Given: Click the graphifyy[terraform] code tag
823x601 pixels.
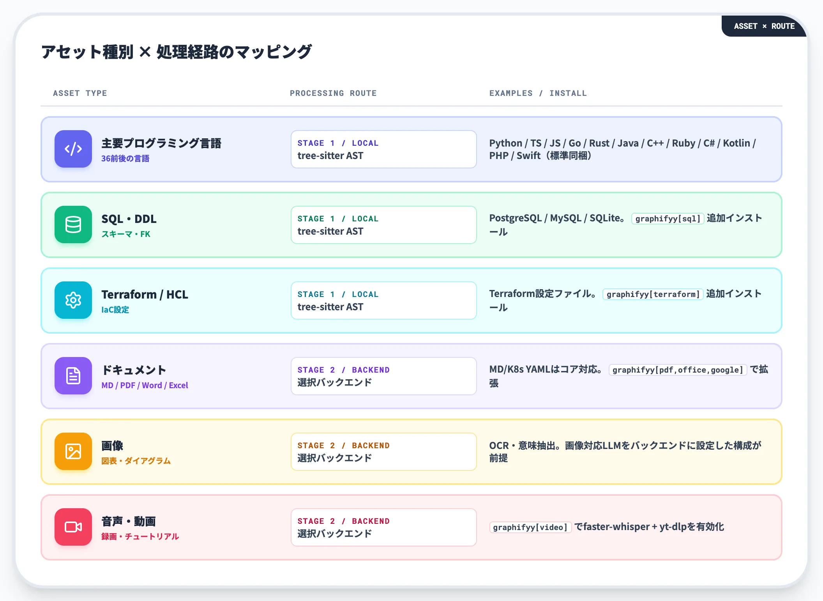Looking at the screenshot, I should (x=653, y=294).
